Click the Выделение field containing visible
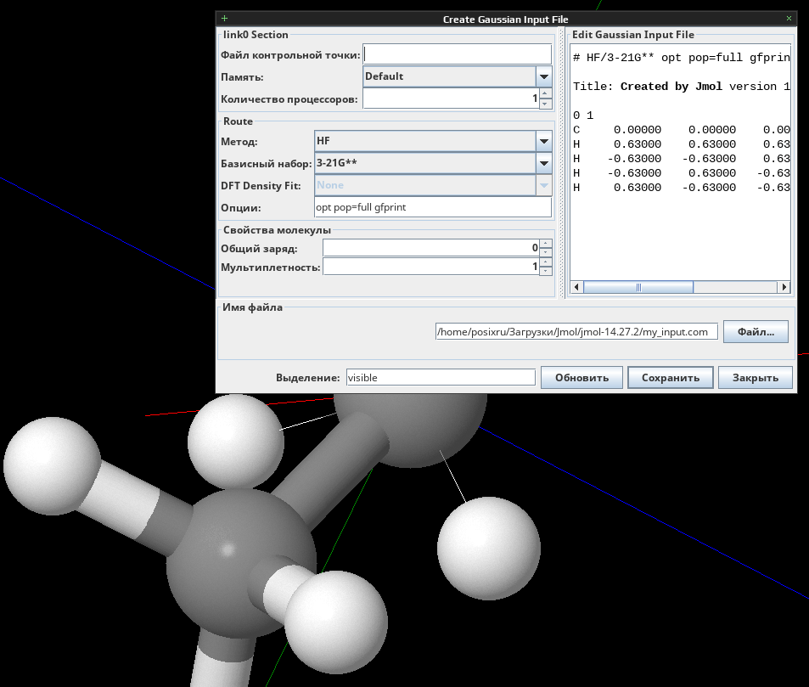809x687 pixels. [x=441, y=377]
